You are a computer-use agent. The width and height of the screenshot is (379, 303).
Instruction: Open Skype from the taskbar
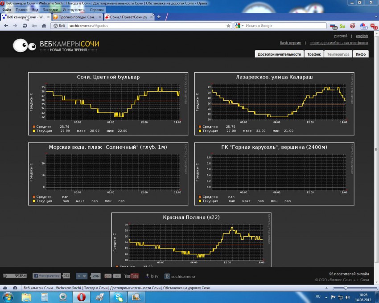tap(118, 297)
